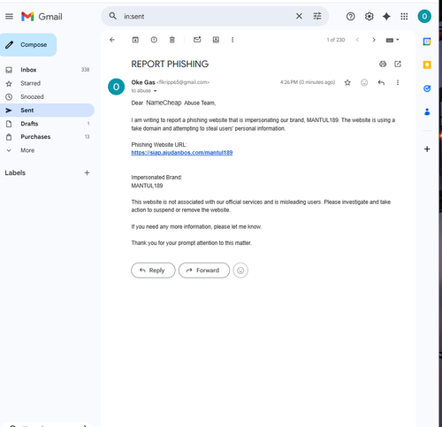Image resolution: width=442 pixels, height=427 pixels.
Task: Open the toolbar More options menu
Action: (x=232, y=40)
